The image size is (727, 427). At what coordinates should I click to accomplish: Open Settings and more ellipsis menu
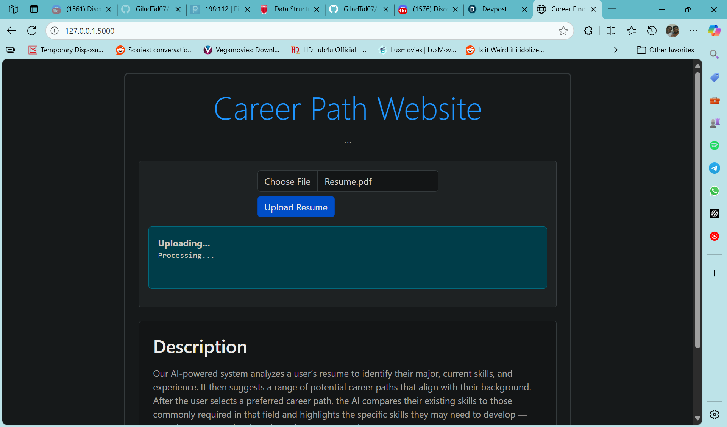[x=693, y=31]
